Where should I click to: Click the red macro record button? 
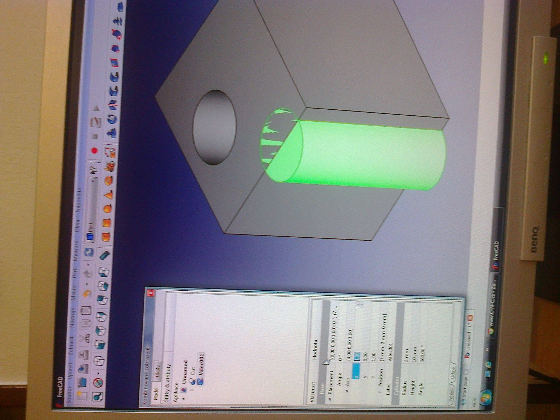95,150
